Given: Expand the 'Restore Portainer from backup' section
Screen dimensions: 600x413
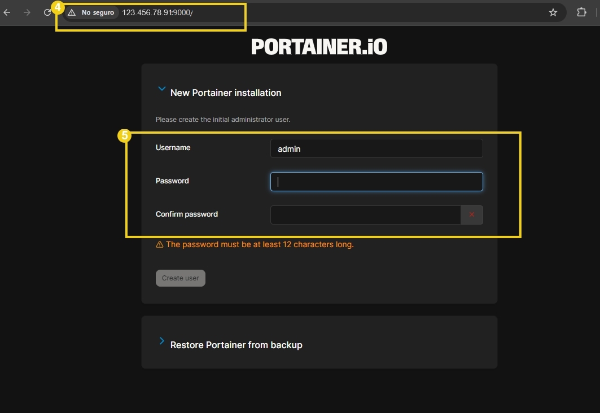Looking at the screenshot, I should tap(237, 345).
